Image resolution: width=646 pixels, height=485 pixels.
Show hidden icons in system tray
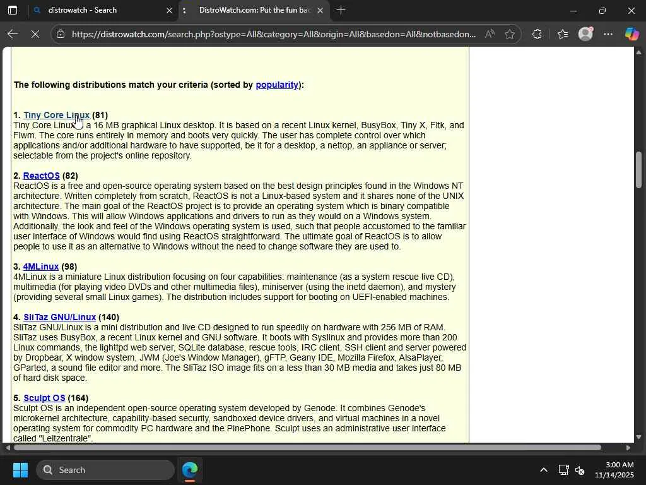544,470
